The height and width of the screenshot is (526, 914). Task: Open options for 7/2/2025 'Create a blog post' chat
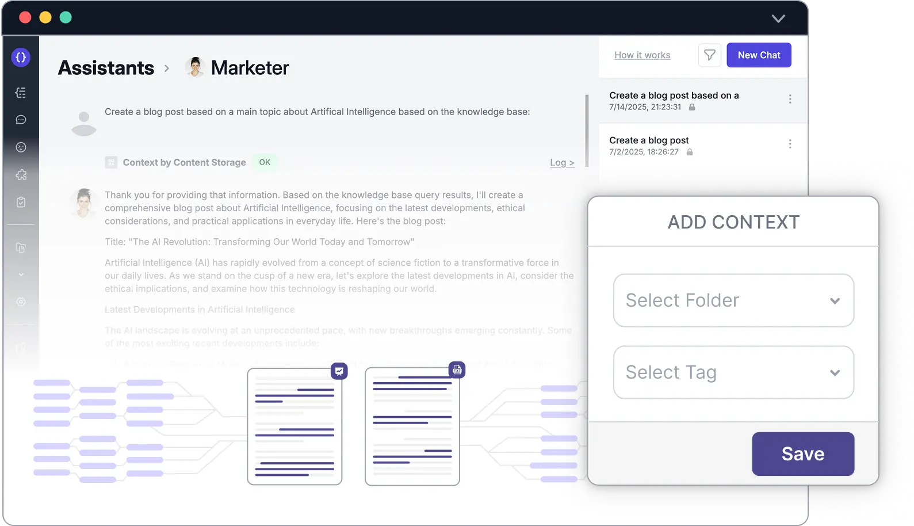coord(790,144)
